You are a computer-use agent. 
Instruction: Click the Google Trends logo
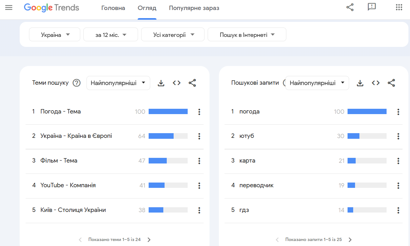(51, 8)
